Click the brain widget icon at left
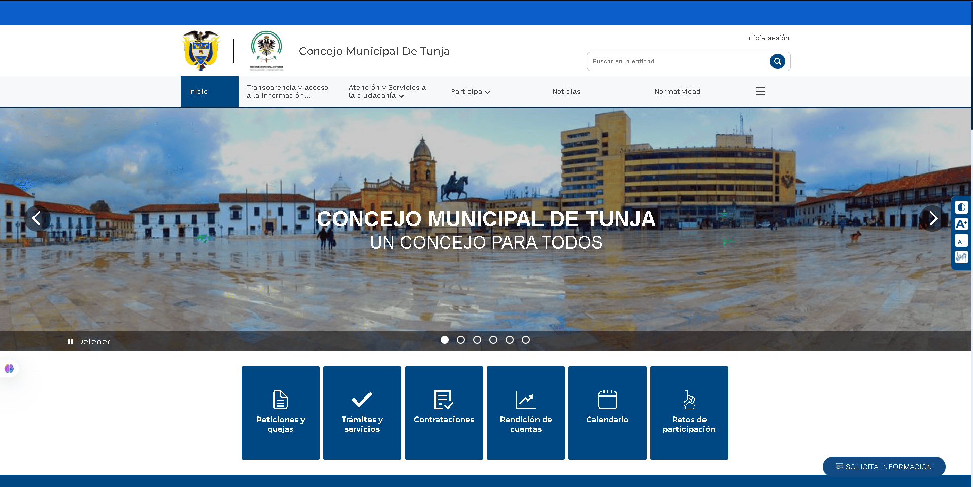The height and width of the screenshot is (487, 973). pyautogui.click(x=9, y=368)
